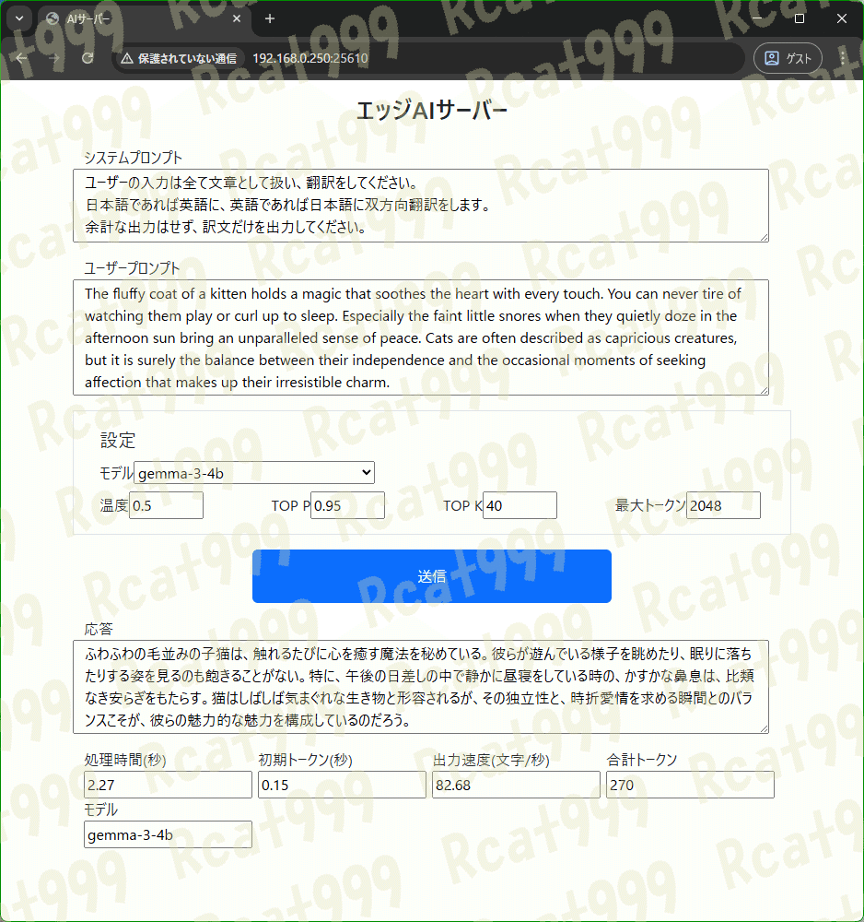Click the 温度 value field
This screenshot has height=922, width=864.
tap(166, 504)
